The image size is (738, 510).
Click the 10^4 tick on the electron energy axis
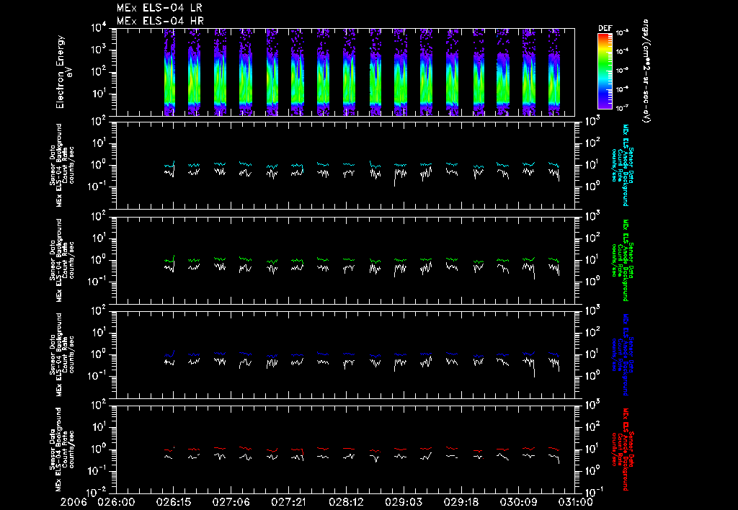[x=98, y=28]
